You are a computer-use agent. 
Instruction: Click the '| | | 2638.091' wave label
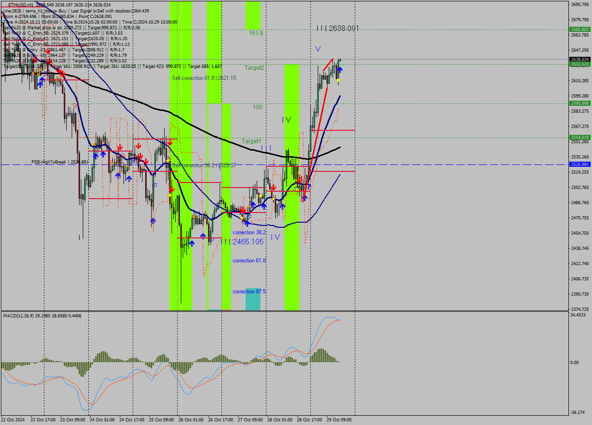[338, 28]
